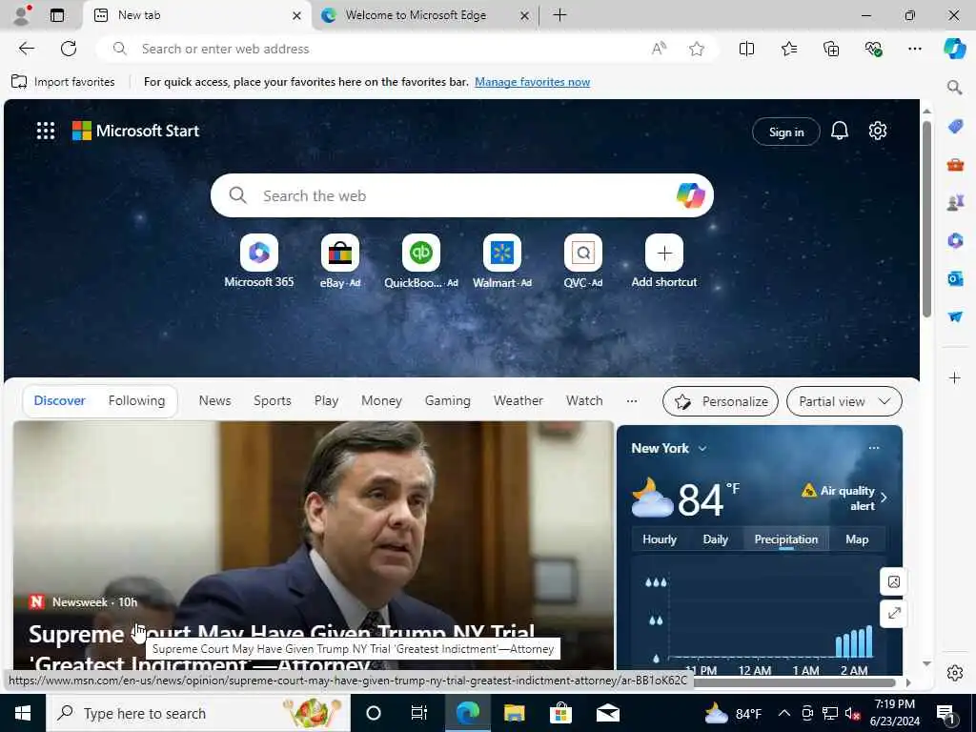
Task: Open sidebar settings gear at bottom
Action: [x=954, y=673]
